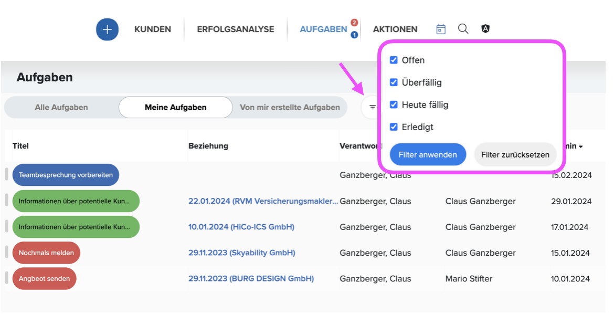The height and width of the screenshot is (314, 614).
Task: Click the Termin column sort arrow
Action: (581, 146)
